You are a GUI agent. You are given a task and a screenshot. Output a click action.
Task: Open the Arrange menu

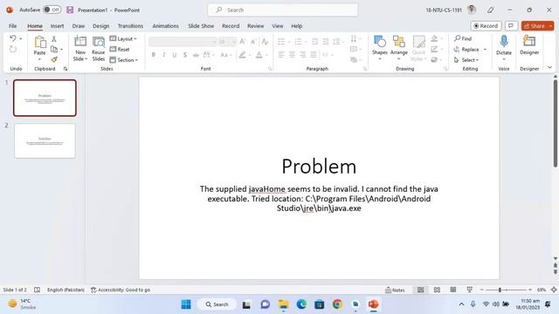click(x=399, y=48)
